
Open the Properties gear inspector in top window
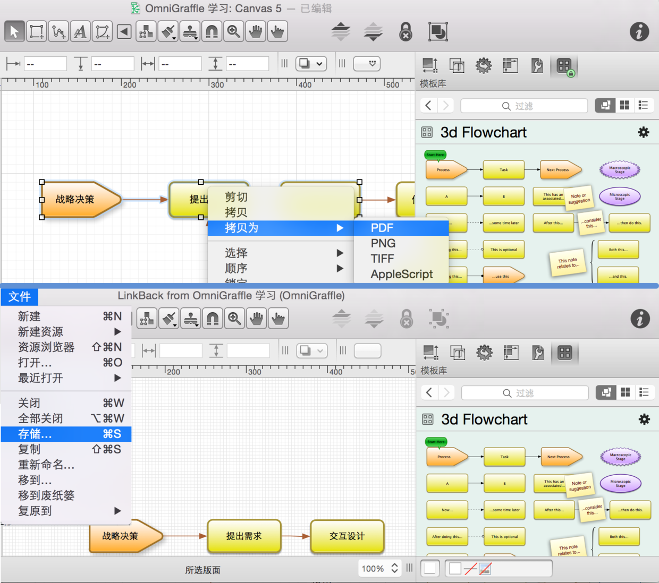point(484,65)
